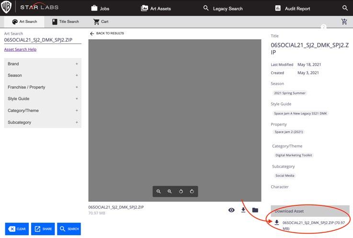
Task: Click the file name below the preview
Action: [116, 207]
